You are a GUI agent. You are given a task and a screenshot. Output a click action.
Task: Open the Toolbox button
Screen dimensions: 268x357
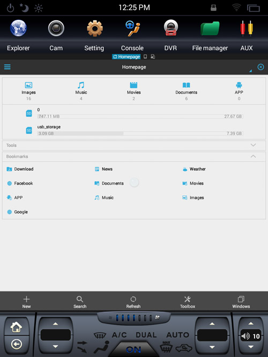(x=188, y=302)
